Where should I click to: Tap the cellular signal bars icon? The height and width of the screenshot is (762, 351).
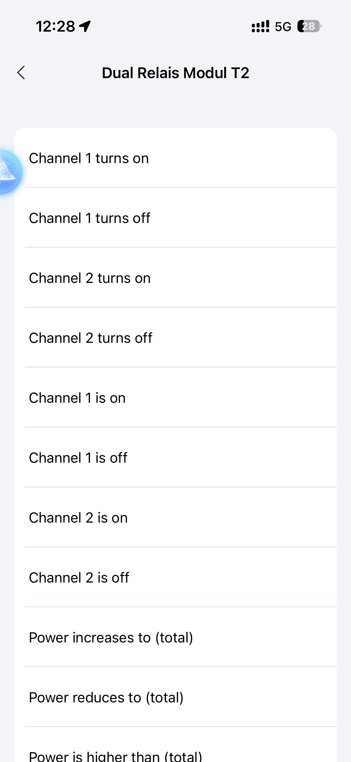(260, 27)
